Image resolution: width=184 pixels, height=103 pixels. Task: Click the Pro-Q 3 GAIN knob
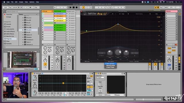118,52
